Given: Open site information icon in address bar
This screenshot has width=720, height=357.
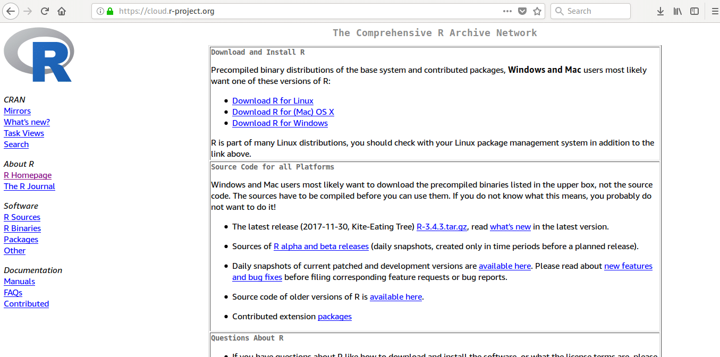Looking at the screenshot, I should click(x=100, y=11).
